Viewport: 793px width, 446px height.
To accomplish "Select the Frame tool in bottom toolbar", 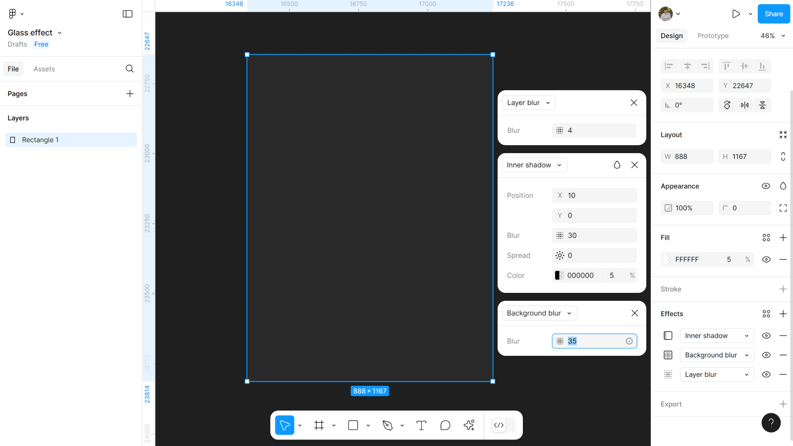I will click(319, 425).
